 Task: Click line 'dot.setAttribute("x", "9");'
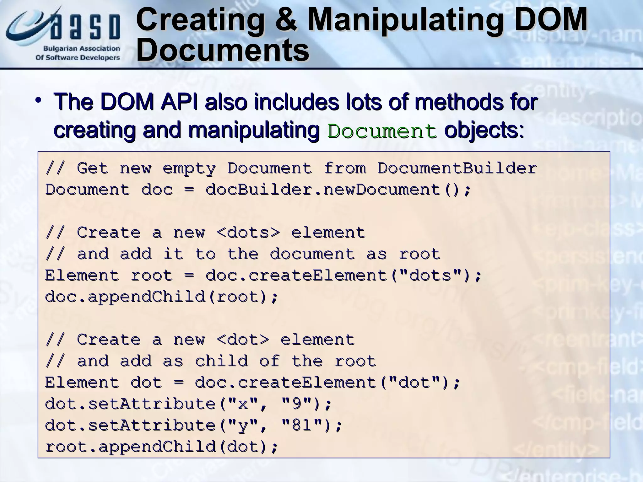(x=189, y=404)
